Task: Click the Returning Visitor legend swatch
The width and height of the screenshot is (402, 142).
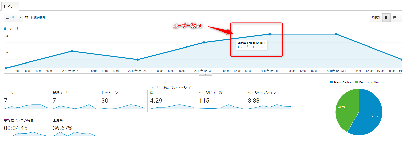Action: pos(356,82)
